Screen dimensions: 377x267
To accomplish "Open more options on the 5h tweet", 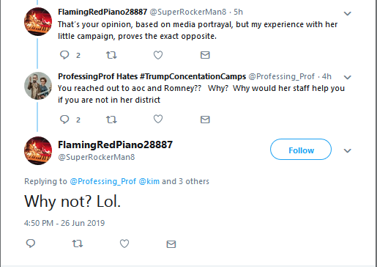I will click(347, 13).
